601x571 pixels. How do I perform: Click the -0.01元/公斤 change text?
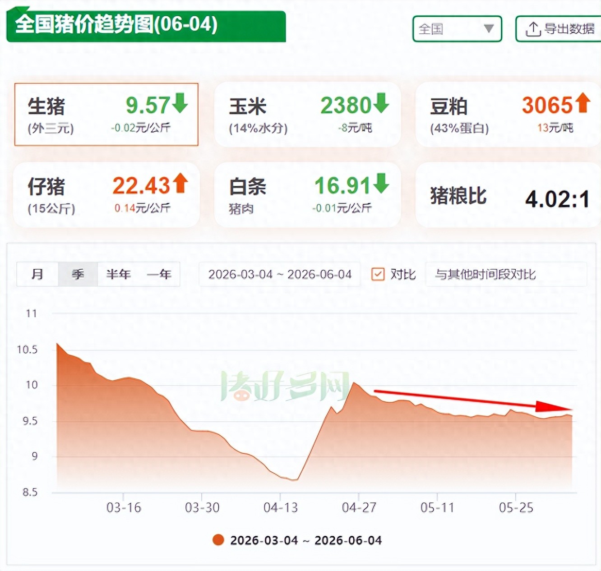point(342,208)
